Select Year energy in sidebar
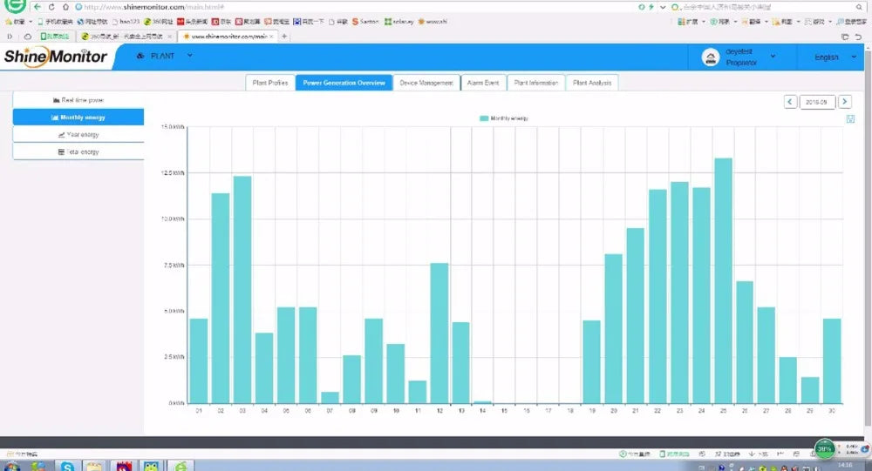The height and width of the screenshot is (471, 872). [x=78, y=134]
